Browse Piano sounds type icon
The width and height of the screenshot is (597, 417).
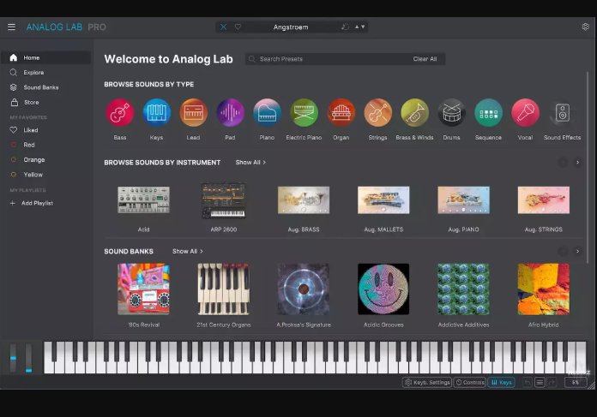267,112
